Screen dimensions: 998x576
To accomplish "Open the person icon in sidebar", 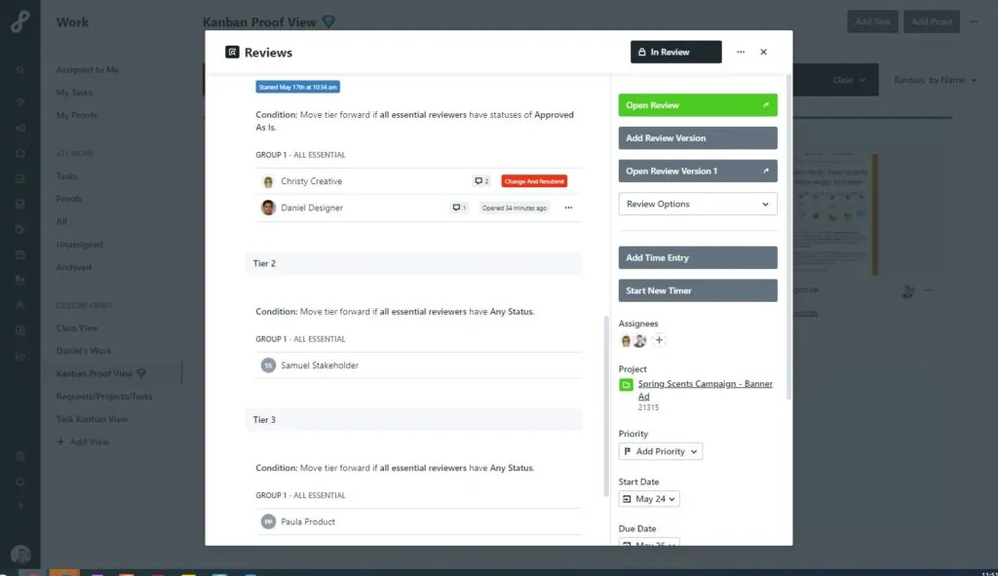I will click(x=20, y=305).
